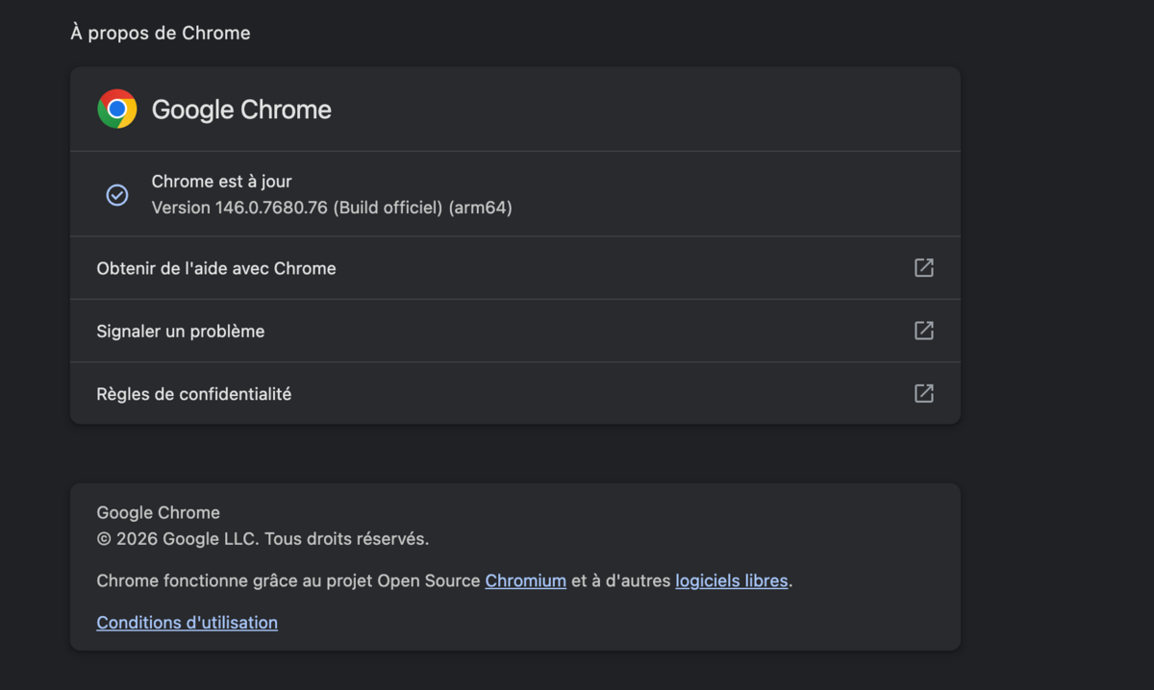Click the external link icon beside Obtenir de l'aide
The height and width of the screenshot is (690, 1154).
[x=923, y=267]
